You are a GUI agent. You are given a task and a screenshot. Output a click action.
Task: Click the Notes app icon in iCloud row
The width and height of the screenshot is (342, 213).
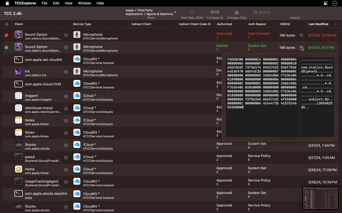(18, 120)
